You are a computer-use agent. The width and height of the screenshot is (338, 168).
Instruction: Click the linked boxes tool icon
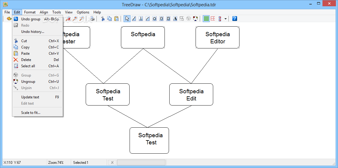click(x=182, y=19)
